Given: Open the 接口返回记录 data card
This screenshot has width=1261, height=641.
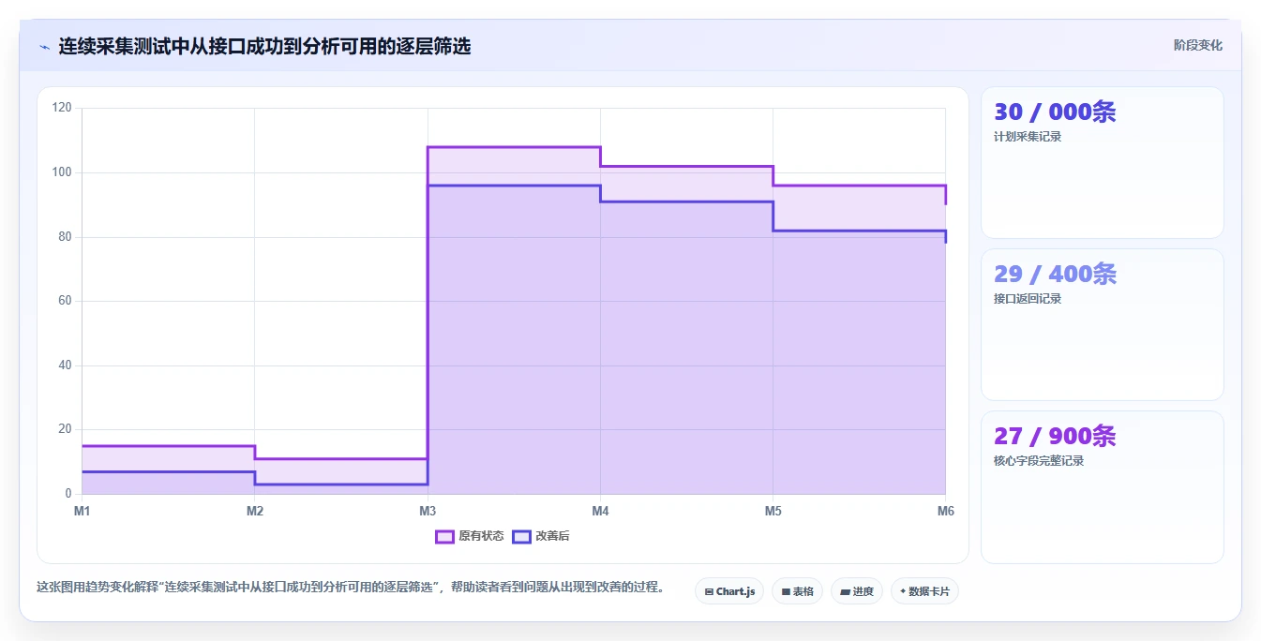Looking at the screenshot, I should point(1103,325).
